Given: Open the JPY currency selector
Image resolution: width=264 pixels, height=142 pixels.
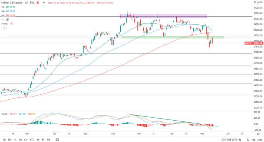Looking at the screenshot, I should (258, 3).
